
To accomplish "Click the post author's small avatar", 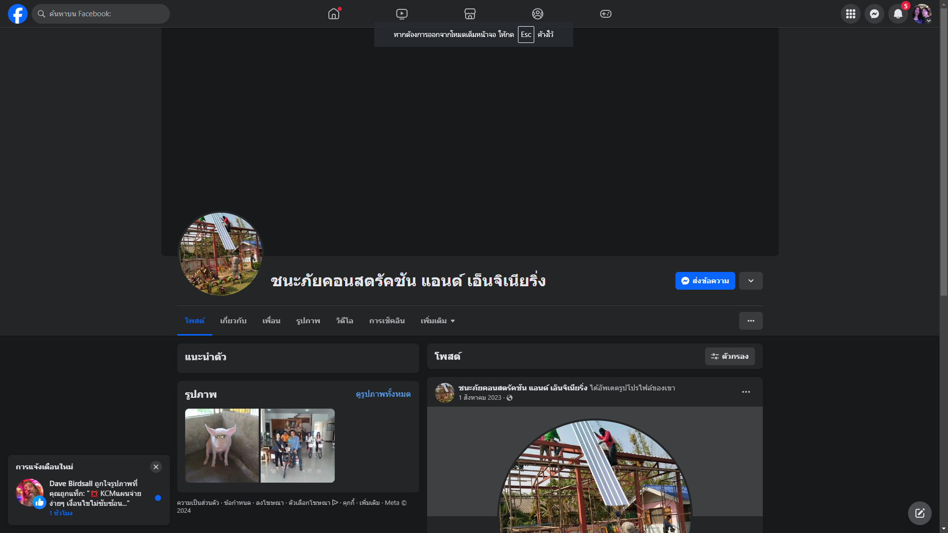I will click(x=445, y=393).
